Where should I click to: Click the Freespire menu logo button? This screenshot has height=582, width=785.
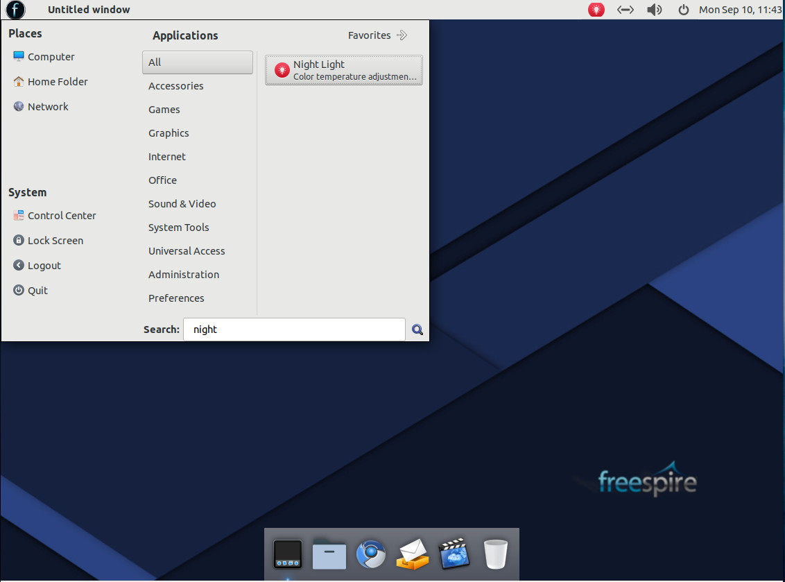pos(15,10)
